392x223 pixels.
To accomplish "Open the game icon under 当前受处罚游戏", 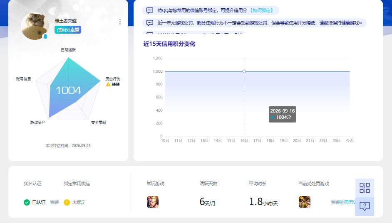I will tap(305, 202).
